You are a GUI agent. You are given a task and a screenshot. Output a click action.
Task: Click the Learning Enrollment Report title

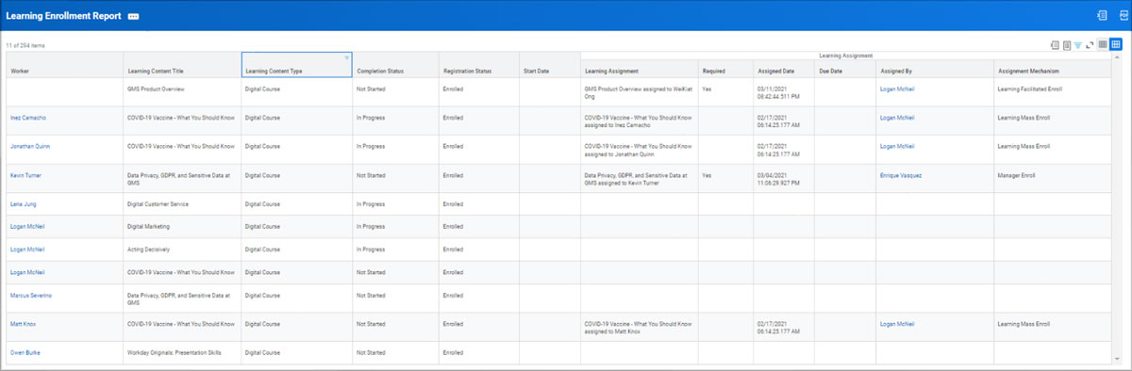(63, 17)
